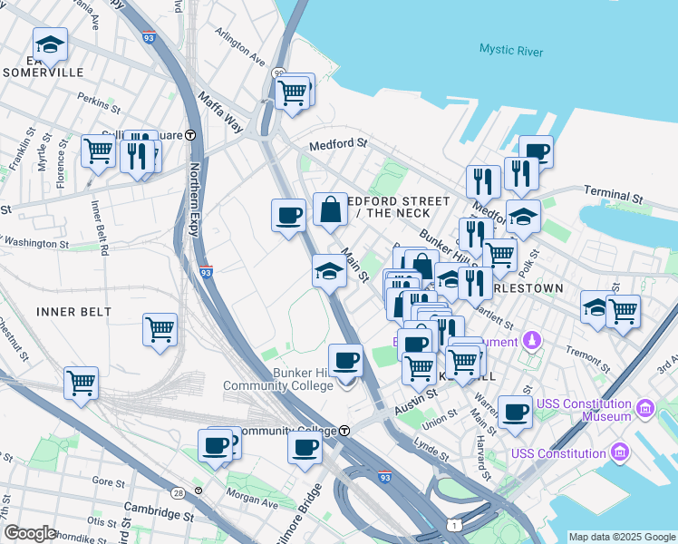Click the grocery cart marker by Florence St
This screenshot has height=544, width=678.
[98, 151]
